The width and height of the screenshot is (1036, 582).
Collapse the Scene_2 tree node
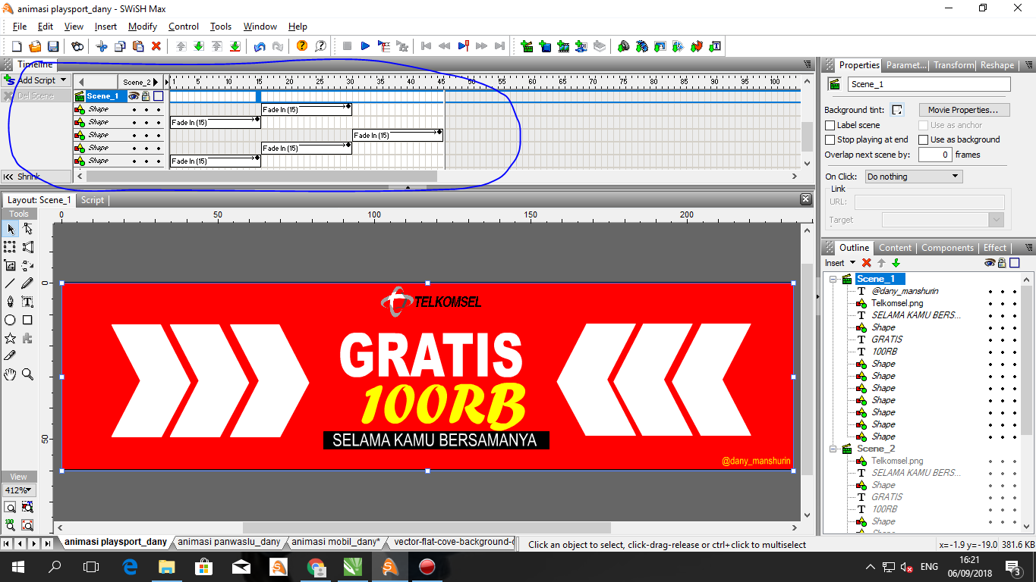coord(833,449)
